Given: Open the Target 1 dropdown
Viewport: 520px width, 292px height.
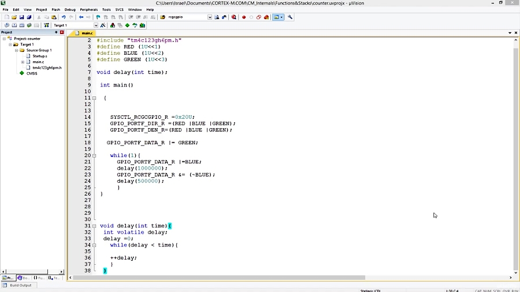Looking at the screenshot, I should (x=95, y=25).
